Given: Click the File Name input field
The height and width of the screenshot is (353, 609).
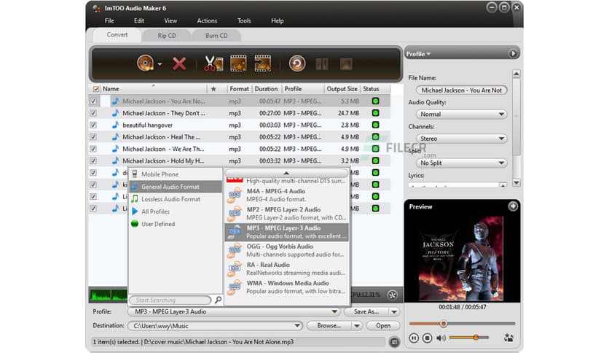Looking at the screenshot, I should [461, 90].
